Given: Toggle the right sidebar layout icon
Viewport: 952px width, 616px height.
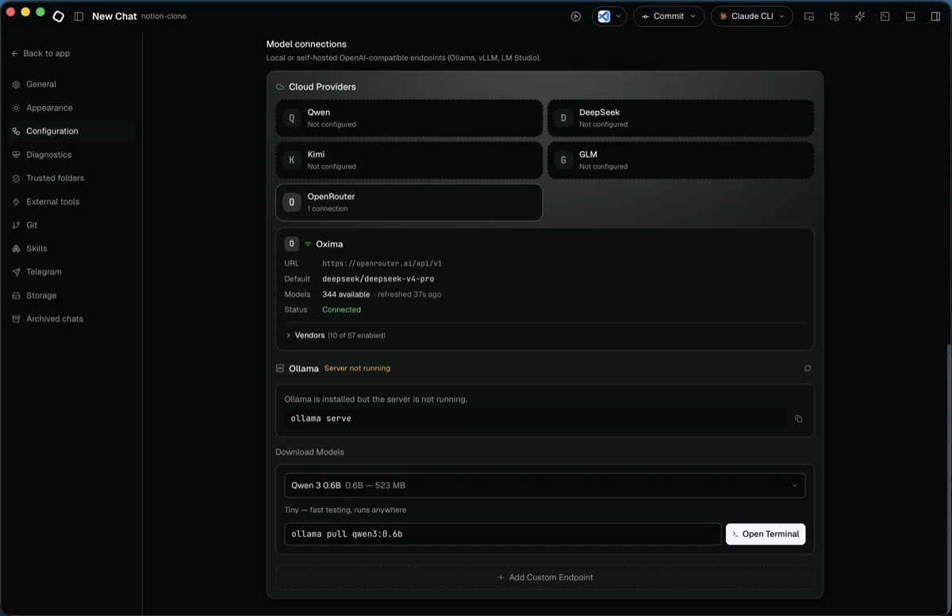Looking at the screenshot, I should [x=935, y=16].
